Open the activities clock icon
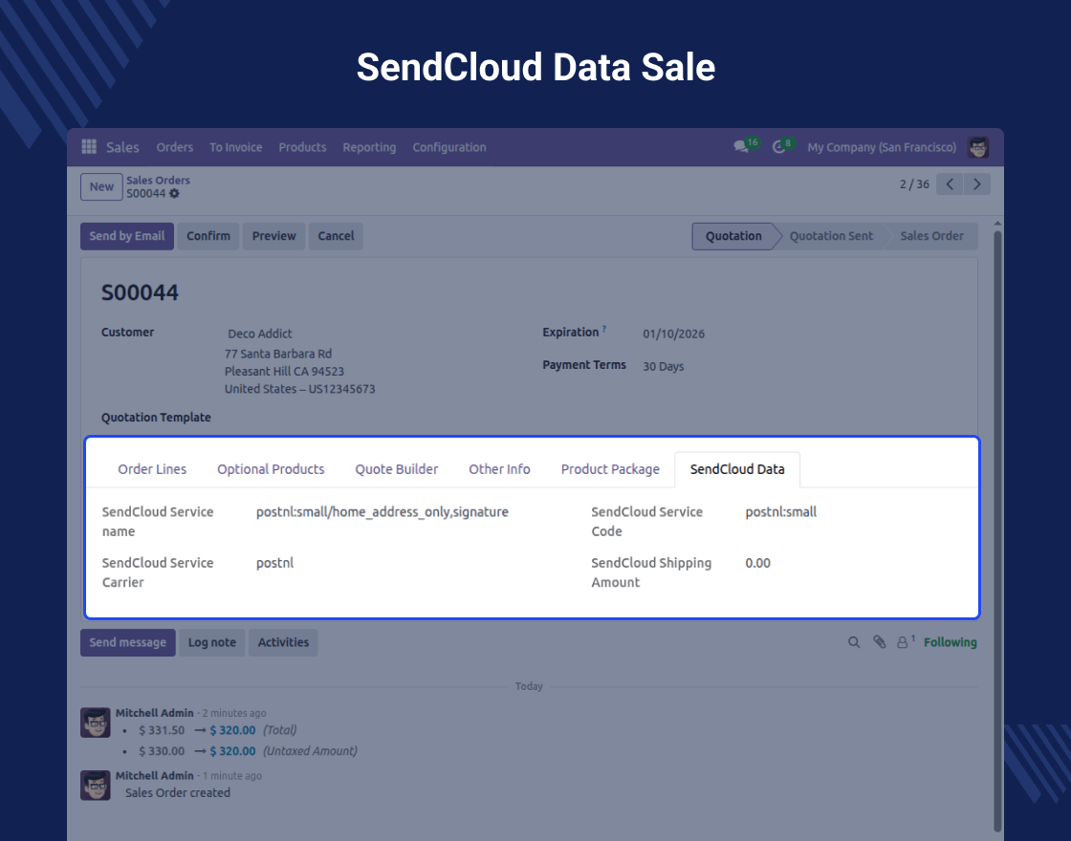 click(779, 147)
